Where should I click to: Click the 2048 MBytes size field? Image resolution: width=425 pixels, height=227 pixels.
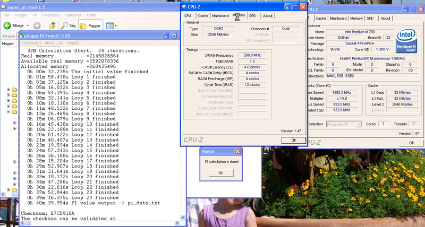[x=218, y=34]
